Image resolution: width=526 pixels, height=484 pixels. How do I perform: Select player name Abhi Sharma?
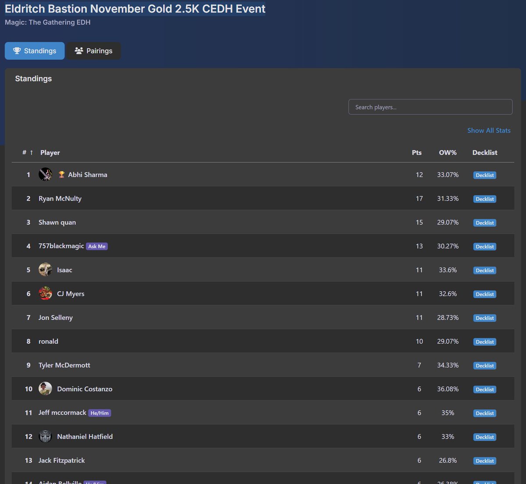tap(88, 174)
